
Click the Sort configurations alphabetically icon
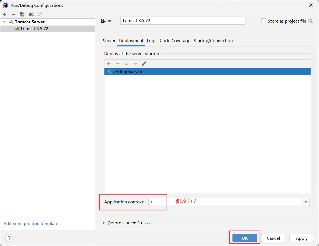[x=40, y=14]
